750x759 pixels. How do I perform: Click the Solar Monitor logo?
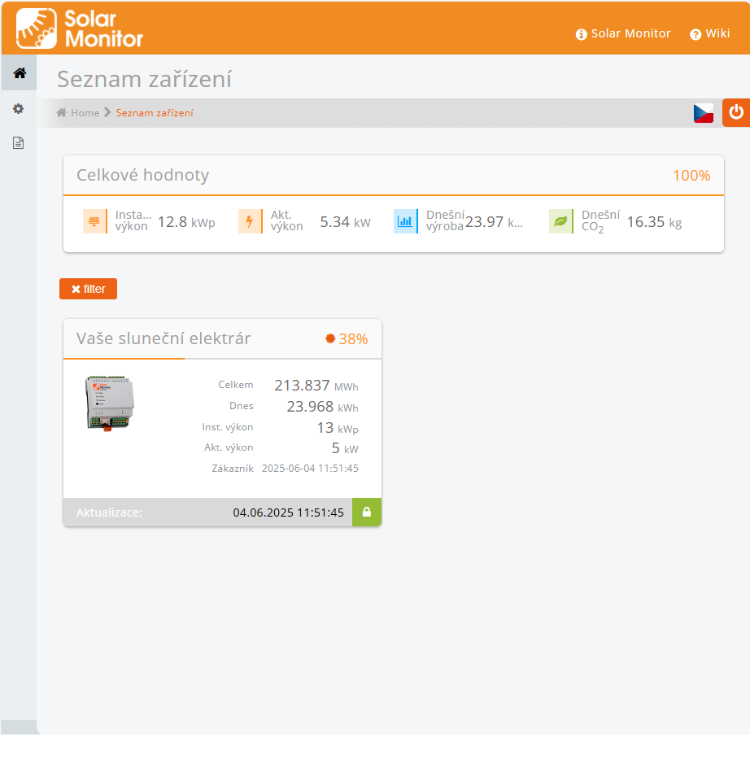pos(80,28)
